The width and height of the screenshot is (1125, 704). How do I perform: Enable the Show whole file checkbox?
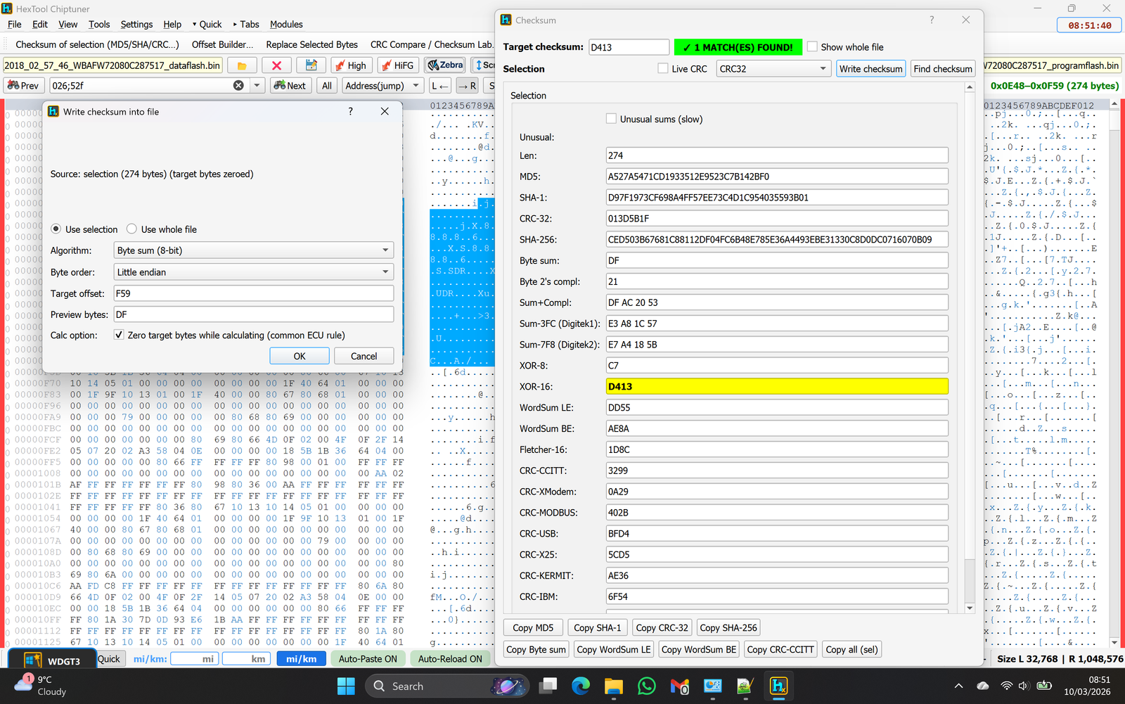click(813, 46)
